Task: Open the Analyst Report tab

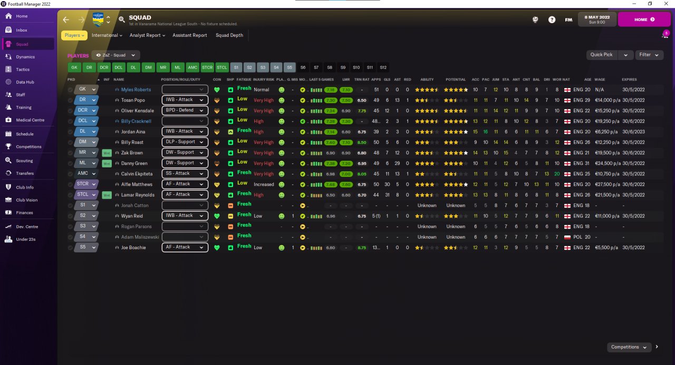Action: [147, 35]
